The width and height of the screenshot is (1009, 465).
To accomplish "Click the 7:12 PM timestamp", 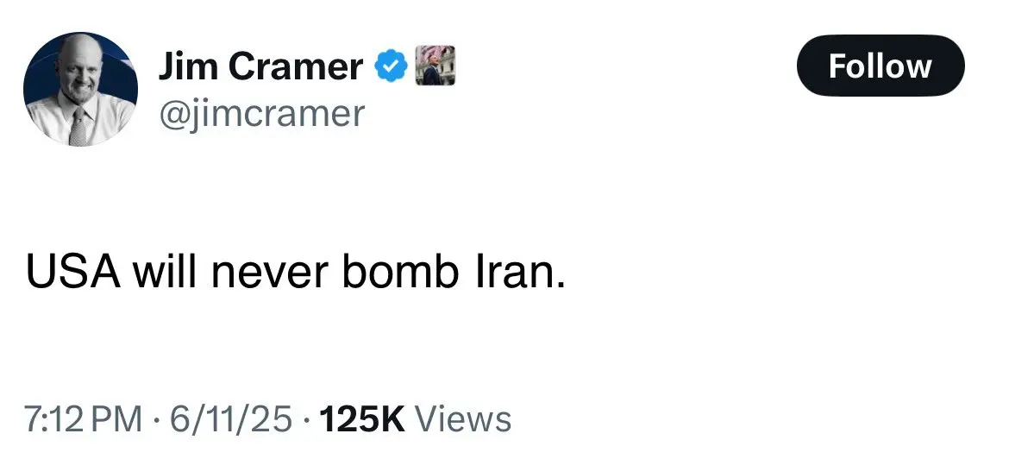I will click(x=84, y=419).
